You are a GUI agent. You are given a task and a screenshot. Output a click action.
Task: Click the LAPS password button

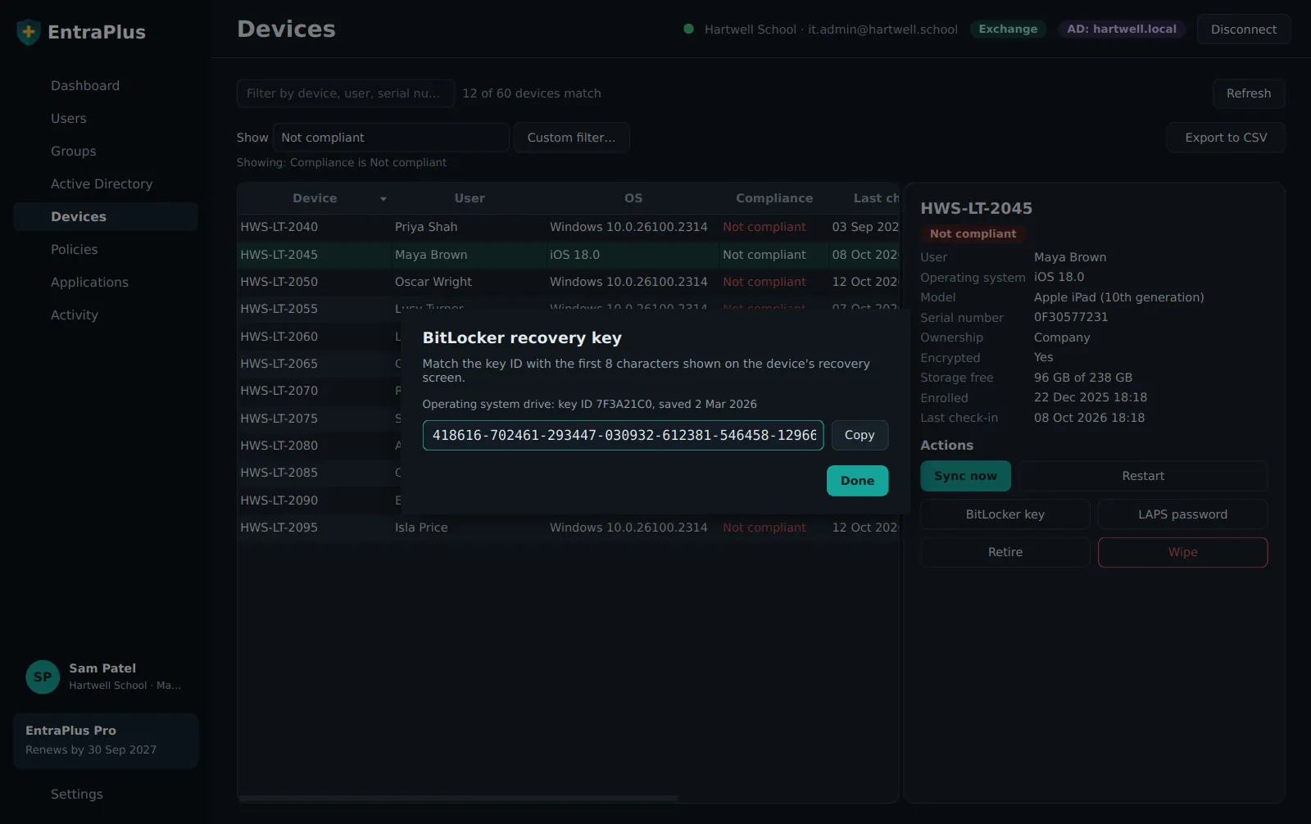(1182, 514)
